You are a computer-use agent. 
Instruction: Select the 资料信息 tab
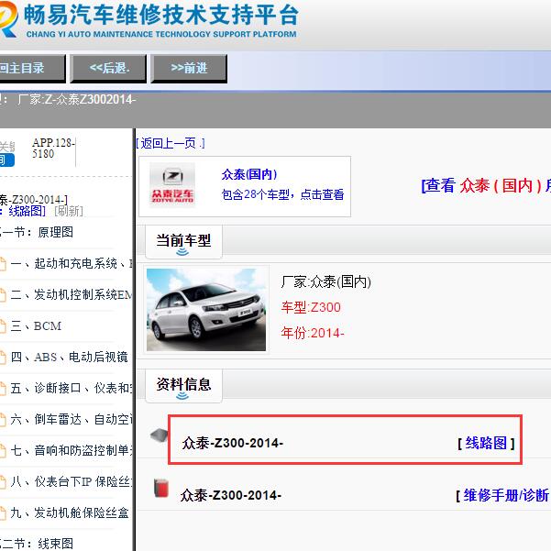pyautogui.click(x=183, y=385)
